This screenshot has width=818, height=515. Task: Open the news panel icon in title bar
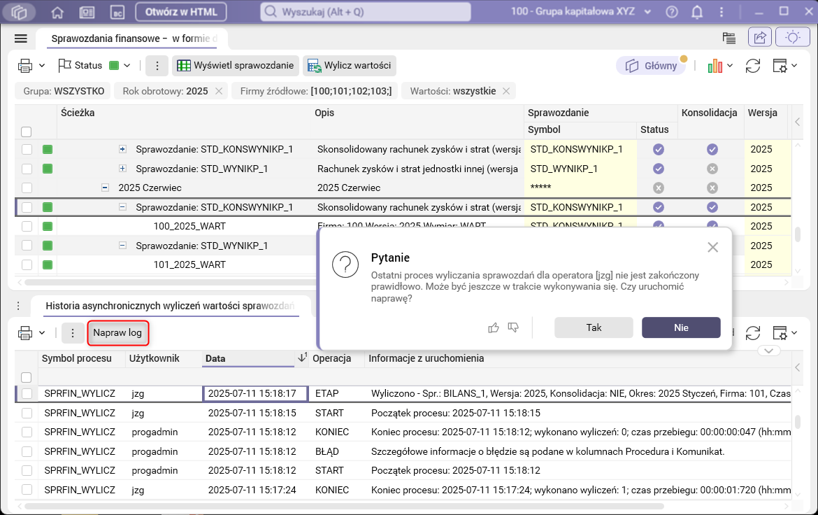[87, 12]
